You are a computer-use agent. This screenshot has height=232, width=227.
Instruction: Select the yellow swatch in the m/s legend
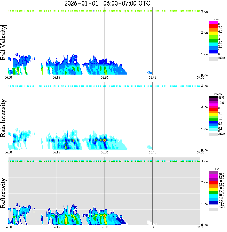(213, 33)
